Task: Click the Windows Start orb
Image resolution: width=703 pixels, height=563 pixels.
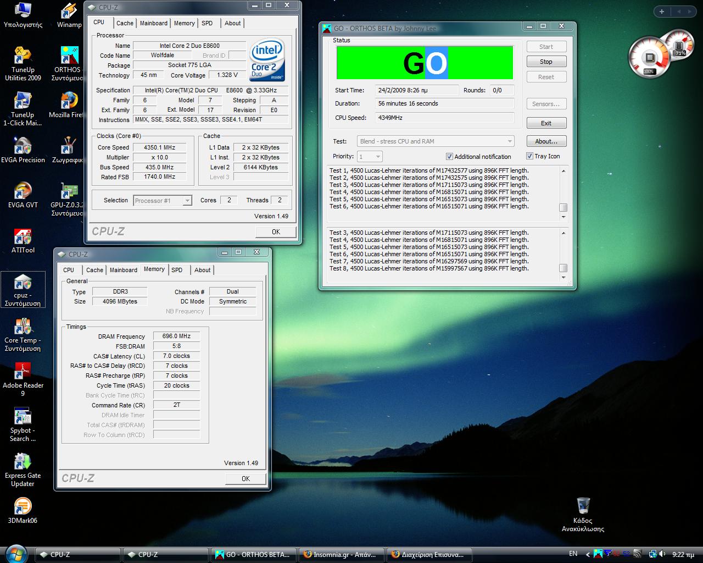Action: click(15, 554)
